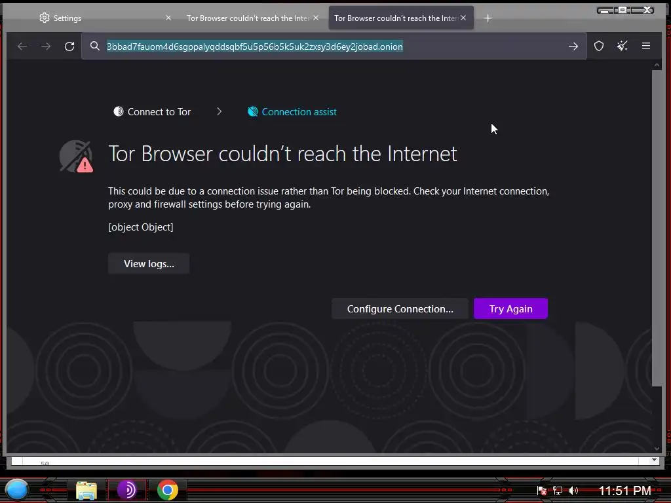Screen dimensions: 671x503
Task: Open the Windows Start orb
Action: point(16,490)
